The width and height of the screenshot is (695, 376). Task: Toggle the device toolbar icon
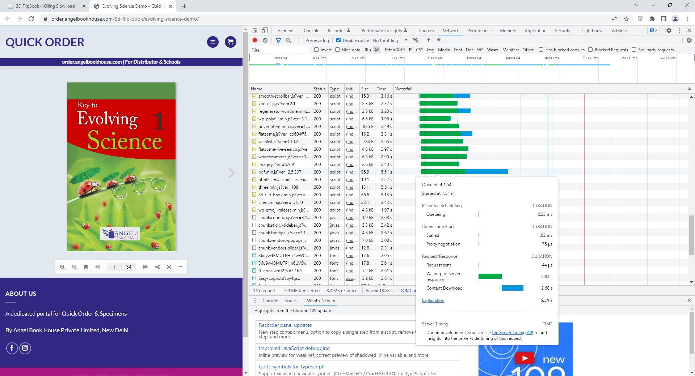tap(265, 30)
